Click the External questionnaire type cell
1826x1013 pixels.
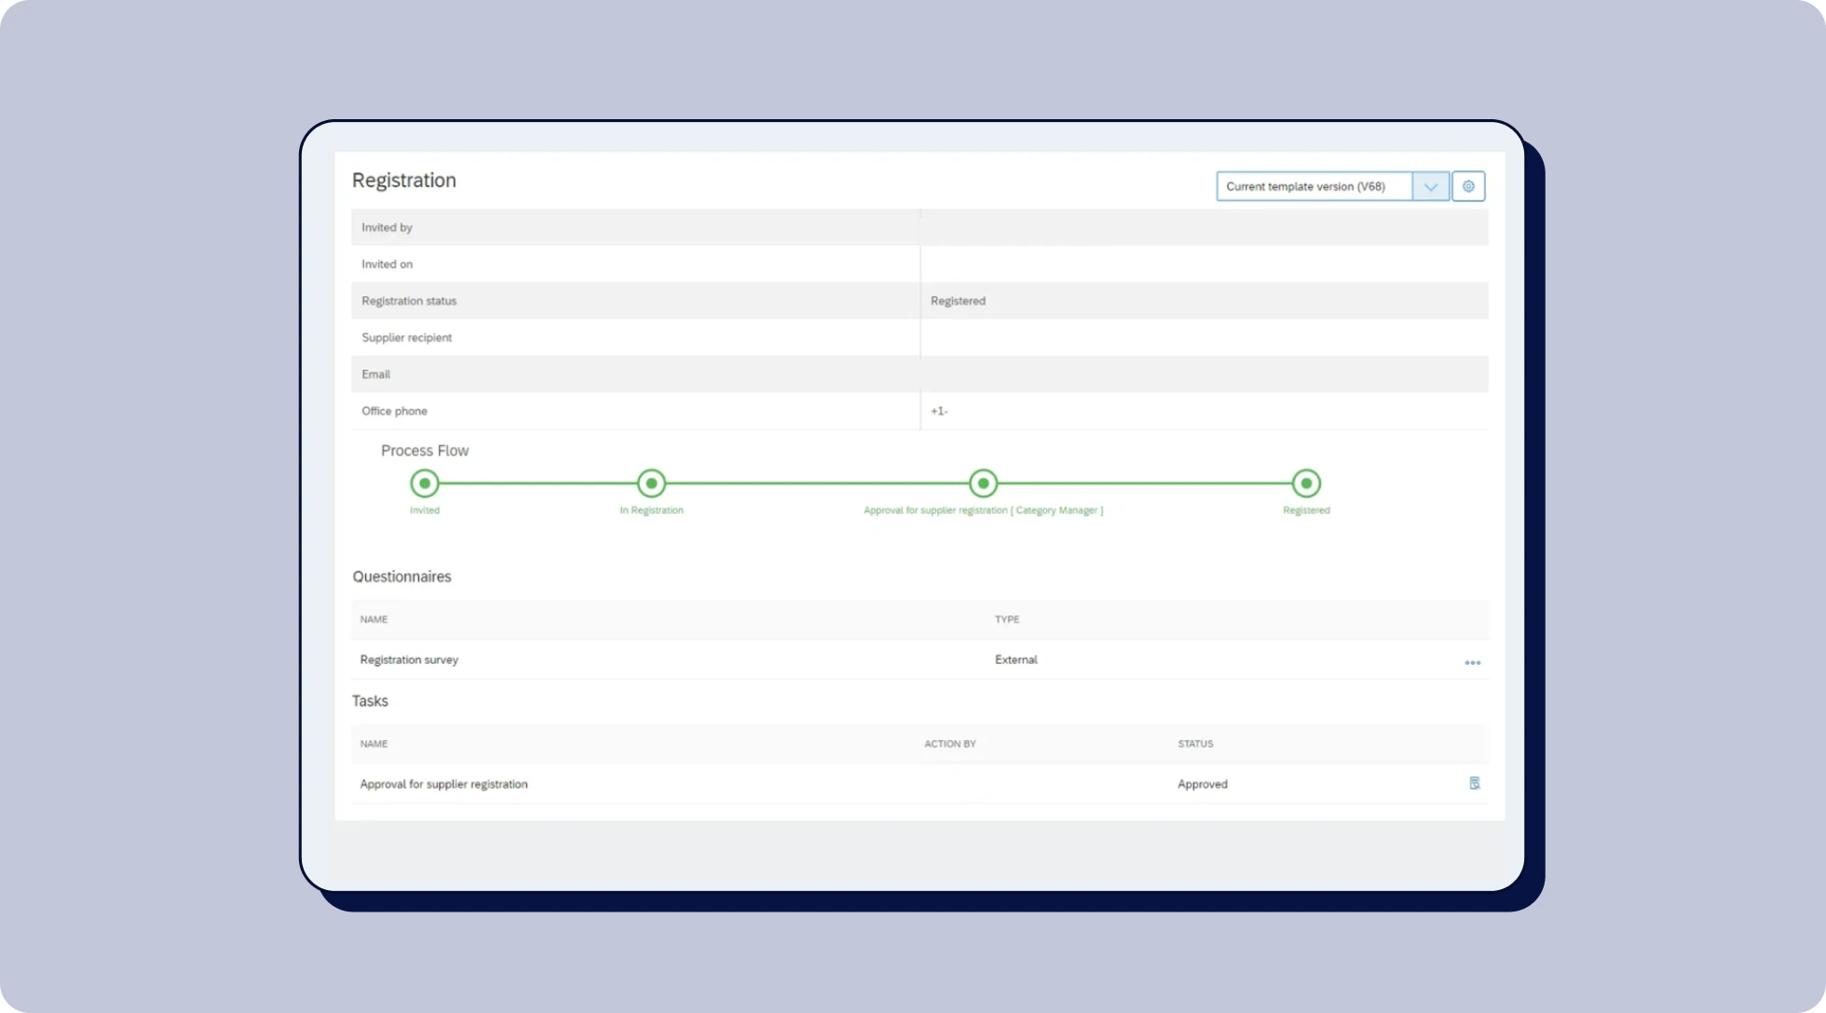pos(1015,659)
